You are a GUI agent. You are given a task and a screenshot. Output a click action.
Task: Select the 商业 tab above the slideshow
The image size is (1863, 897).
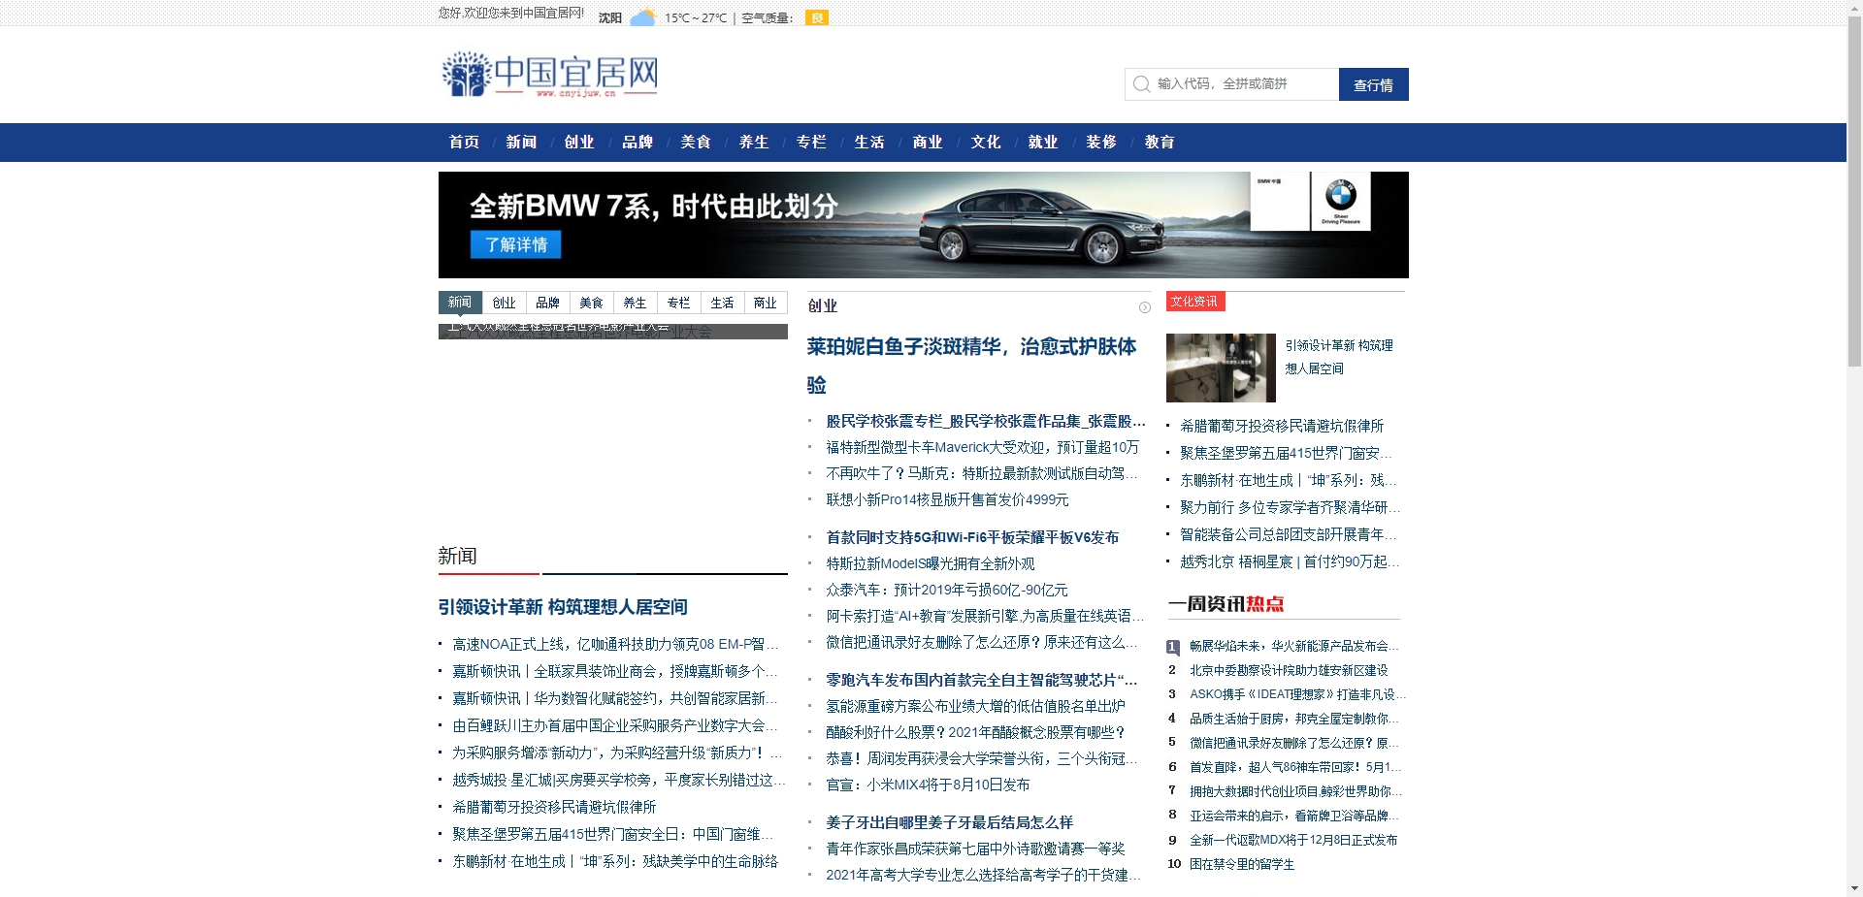766,303
